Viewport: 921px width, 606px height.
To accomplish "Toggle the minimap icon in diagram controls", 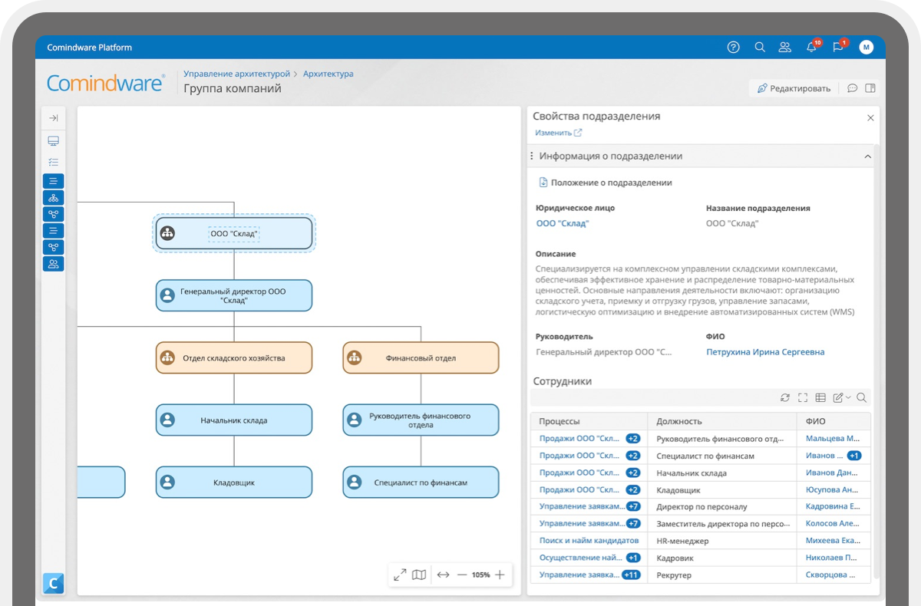I will 418,575.
